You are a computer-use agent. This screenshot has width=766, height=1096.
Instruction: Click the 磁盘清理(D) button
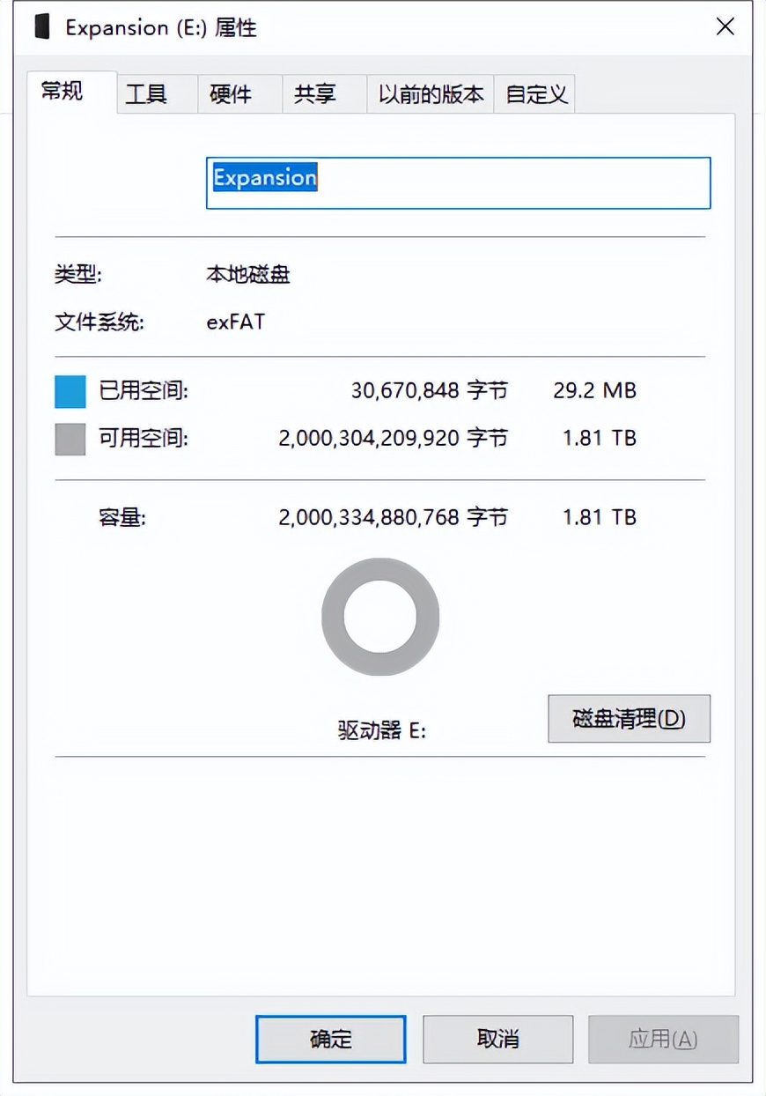click(x=629, y=719)
